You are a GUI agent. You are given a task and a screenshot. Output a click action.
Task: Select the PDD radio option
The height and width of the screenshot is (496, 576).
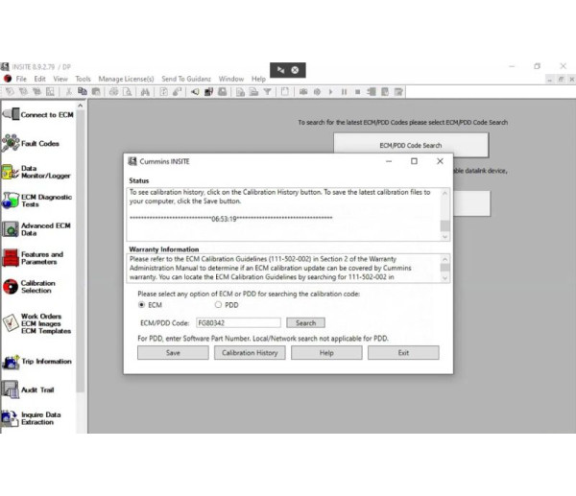coord(218,305)
